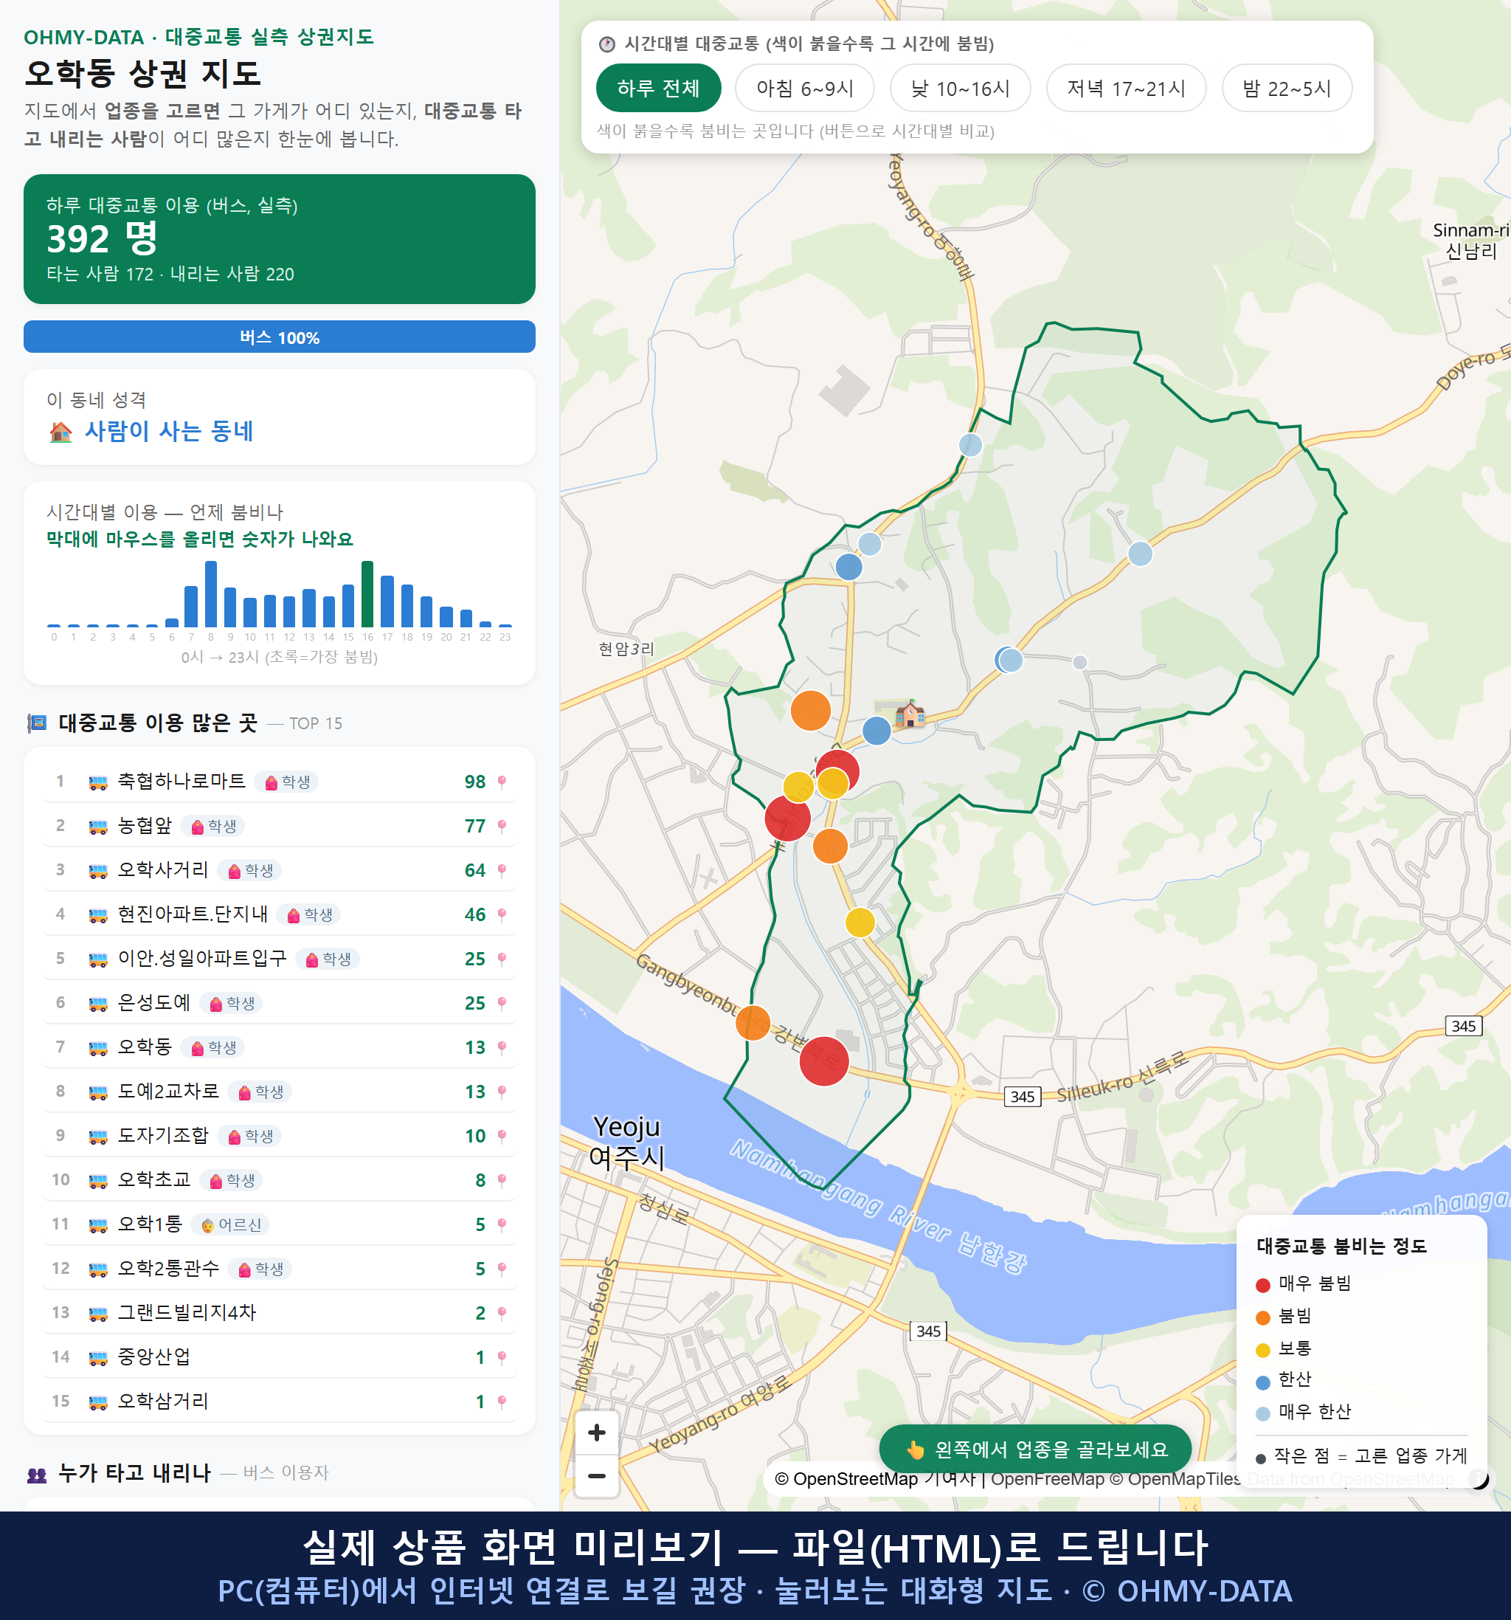Screen dimensions: 1511x1620
Task: Click the bus icon beside 농협앞
Action: point(97,827)
